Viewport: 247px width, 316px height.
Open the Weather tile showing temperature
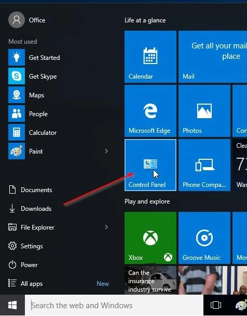click(x=240, y=165)
